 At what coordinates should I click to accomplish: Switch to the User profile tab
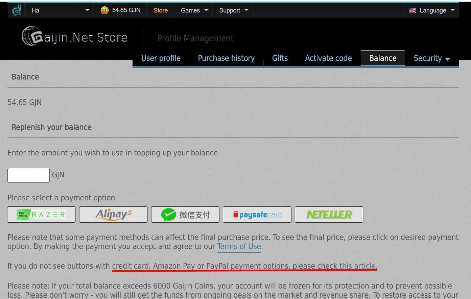161,58
